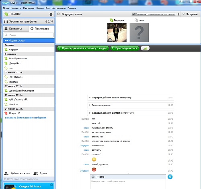The width and height of the screenshot is (201, 189).
Task: Click the Добавить контакт person icon
Action: (6, 173)
